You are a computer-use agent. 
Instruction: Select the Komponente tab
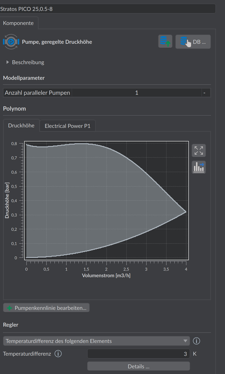click(19, 23)
